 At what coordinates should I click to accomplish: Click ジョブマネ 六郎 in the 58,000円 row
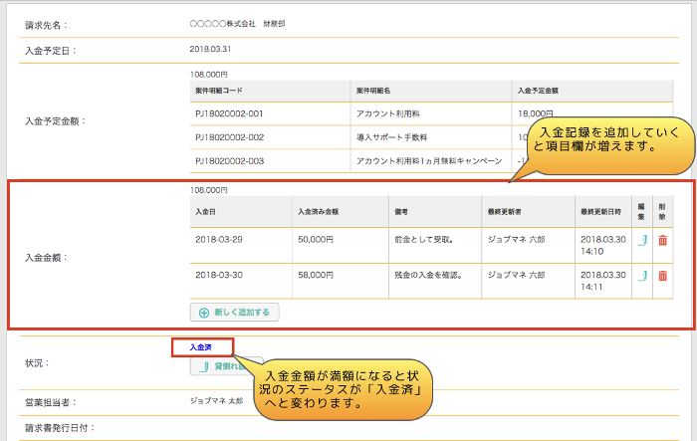(x=516, y=275)
